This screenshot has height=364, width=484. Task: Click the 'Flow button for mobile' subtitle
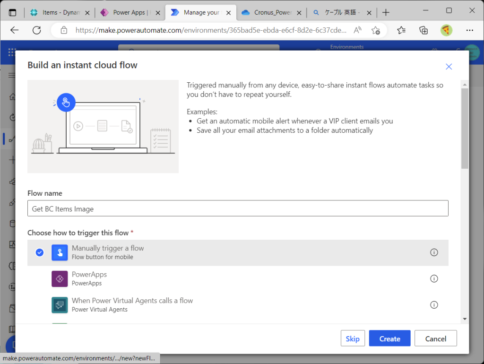tap(103, 257)
